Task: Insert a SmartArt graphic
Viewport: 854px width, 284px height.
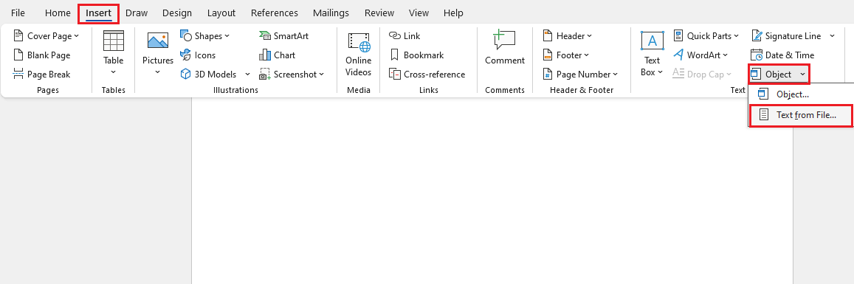Action: pos(283,36)
